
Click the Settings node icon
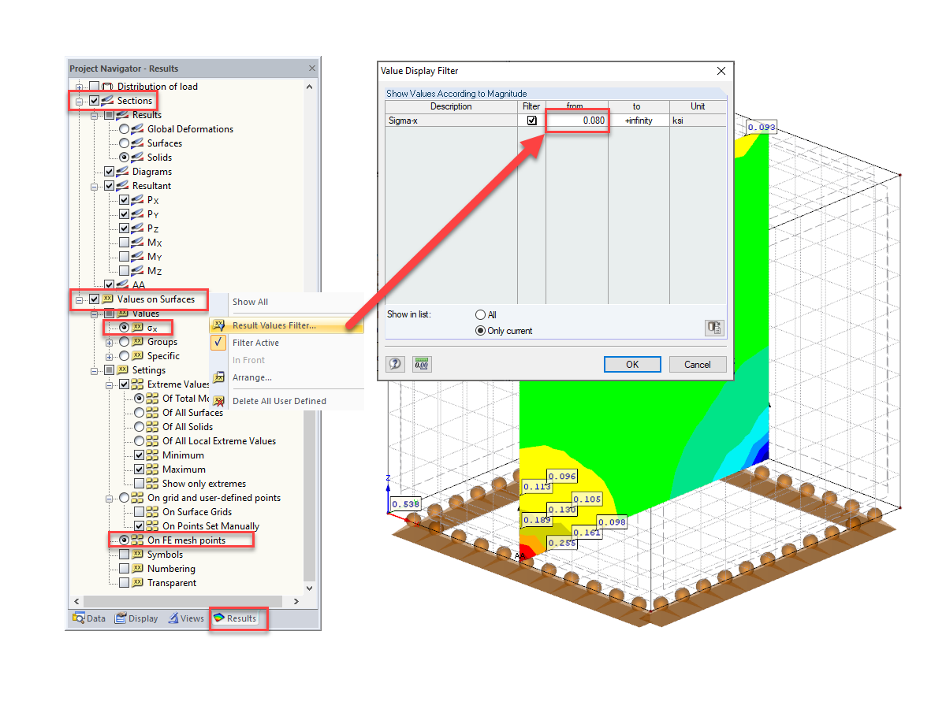click(x=123, y=370)
